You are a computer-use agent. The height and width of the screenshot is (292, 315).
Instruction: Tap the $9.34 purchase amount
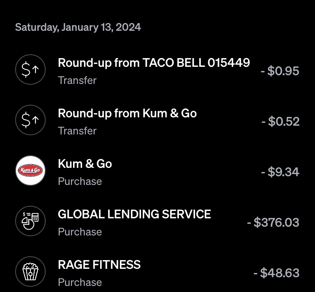[280, 172]
